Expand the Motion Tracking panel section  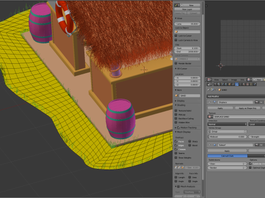(176, 128)
